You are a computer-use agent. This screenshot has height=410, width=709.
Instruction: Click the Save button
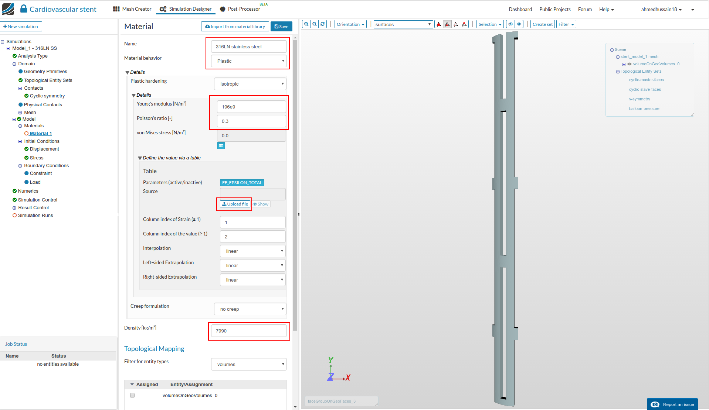tap(281, 27)
